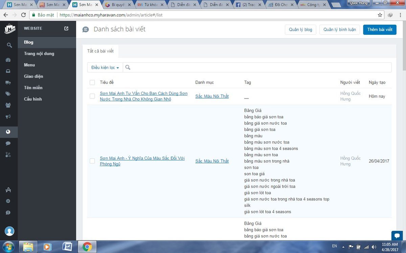Click the tag bảng màu sơn toa 4 seasons
This screenshot has height=253, width=406.
tap(271, 148)
